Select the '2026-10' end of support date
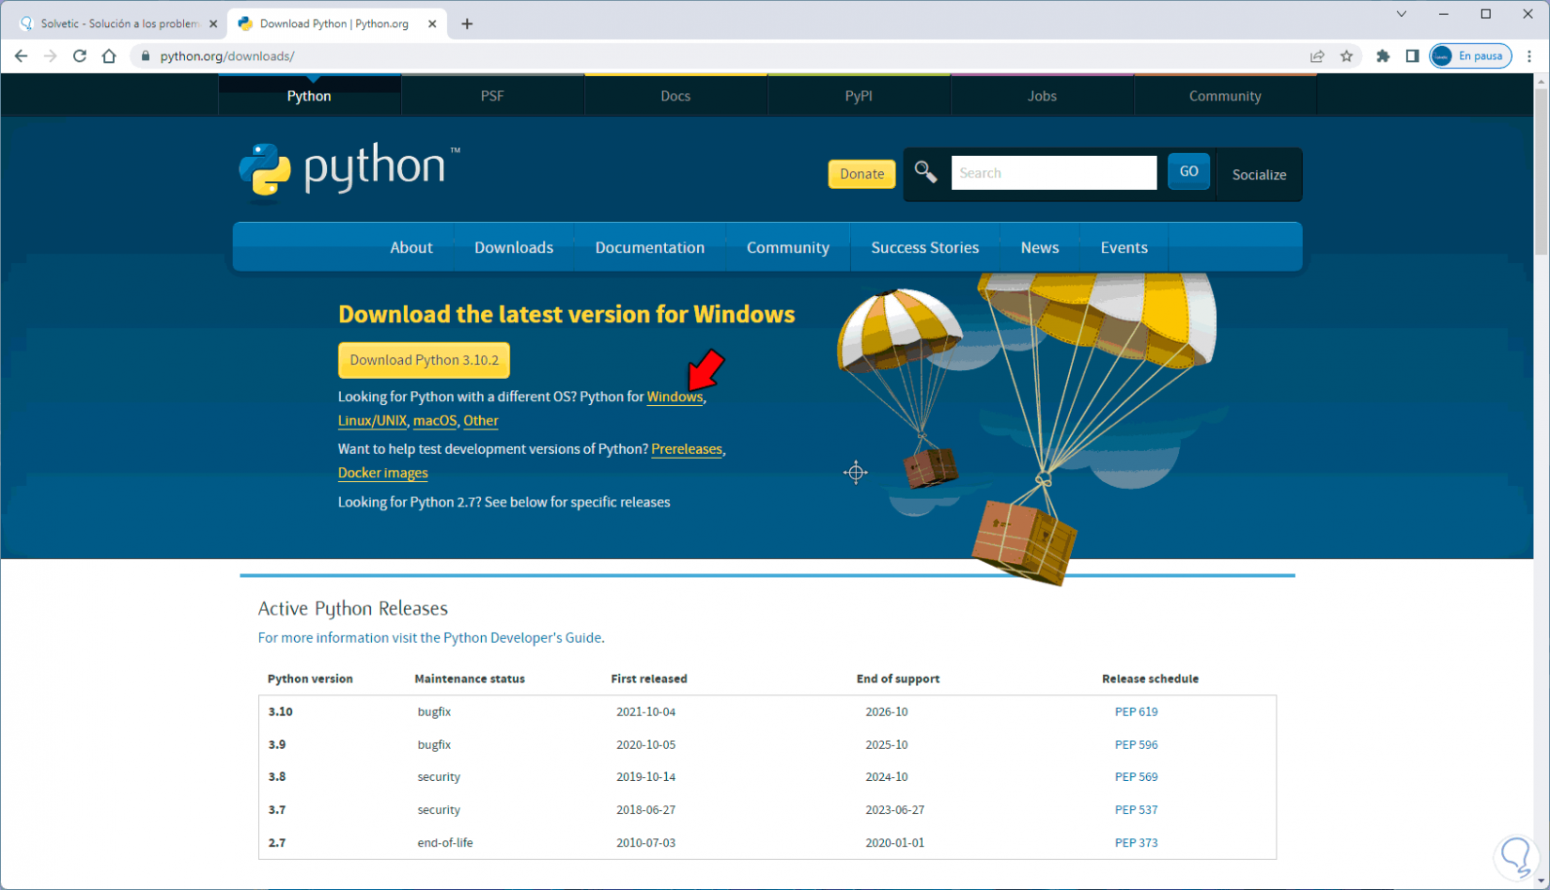1550x890 pixels. (x=887, y=711)
